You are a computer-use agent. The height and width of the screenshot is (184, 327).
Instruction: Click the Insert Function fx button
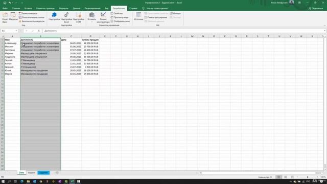click(x=39, y=31)
